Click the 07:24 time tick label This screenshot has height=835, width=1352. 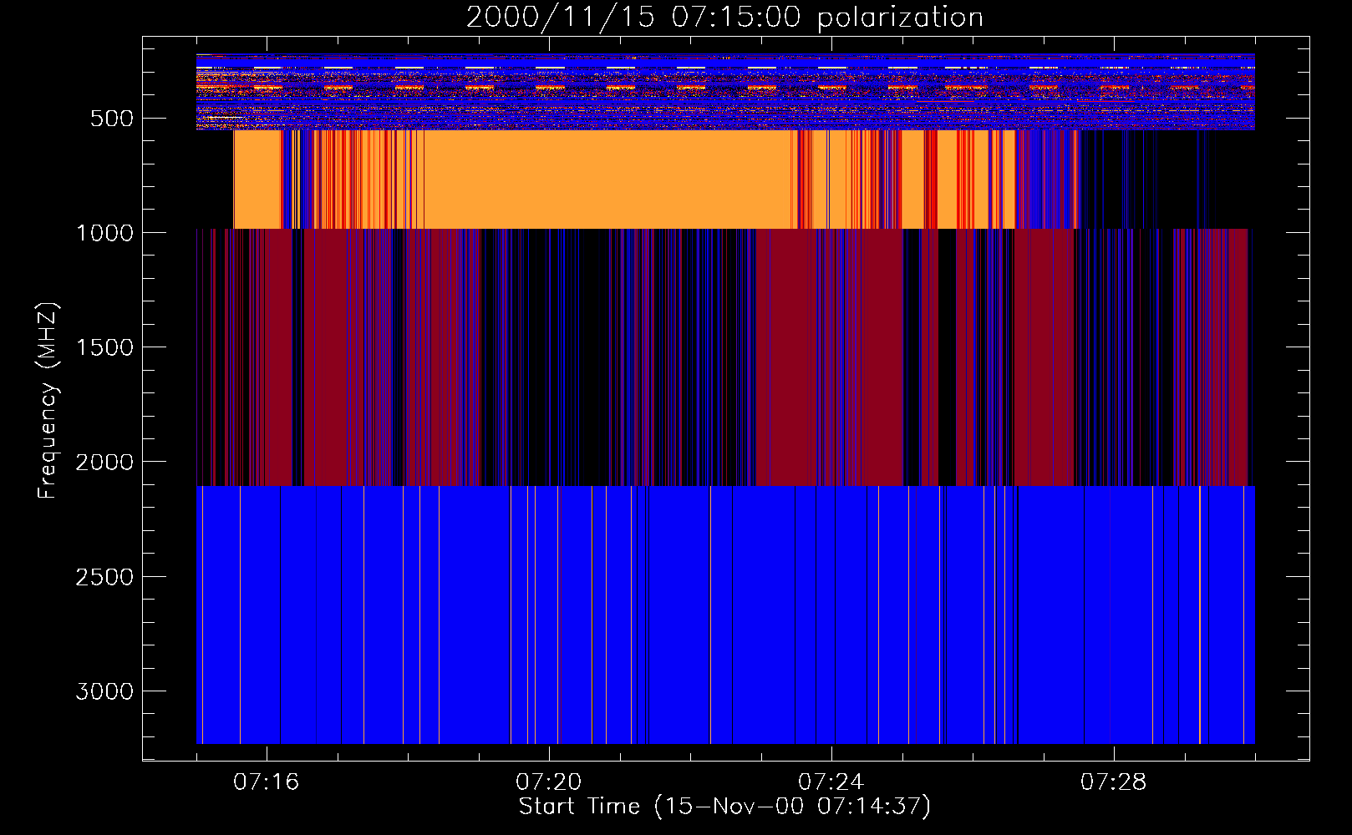pyautogui.click(x=831, y=782)
